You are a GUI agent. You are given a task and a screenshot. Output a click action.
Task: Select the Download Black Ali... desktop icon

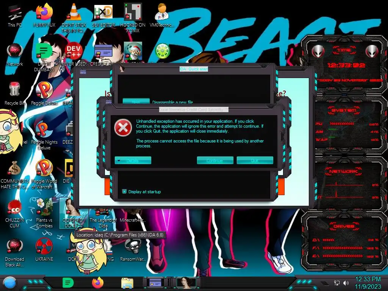tap(15, 252)
